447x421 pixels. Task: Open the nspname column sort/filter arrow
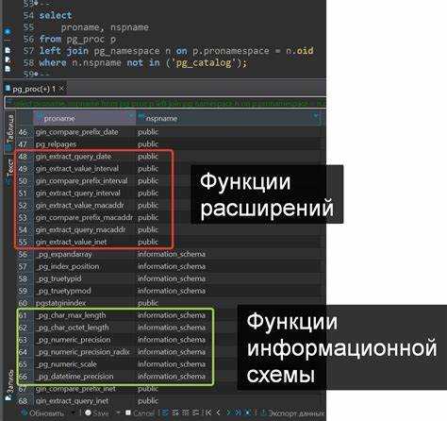[x=315, y=116]
